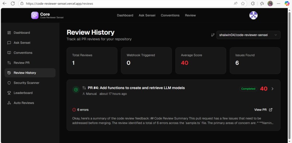Click the Issues Found stat card
Screen dimensions: 292x143
[x=255, y=60]
